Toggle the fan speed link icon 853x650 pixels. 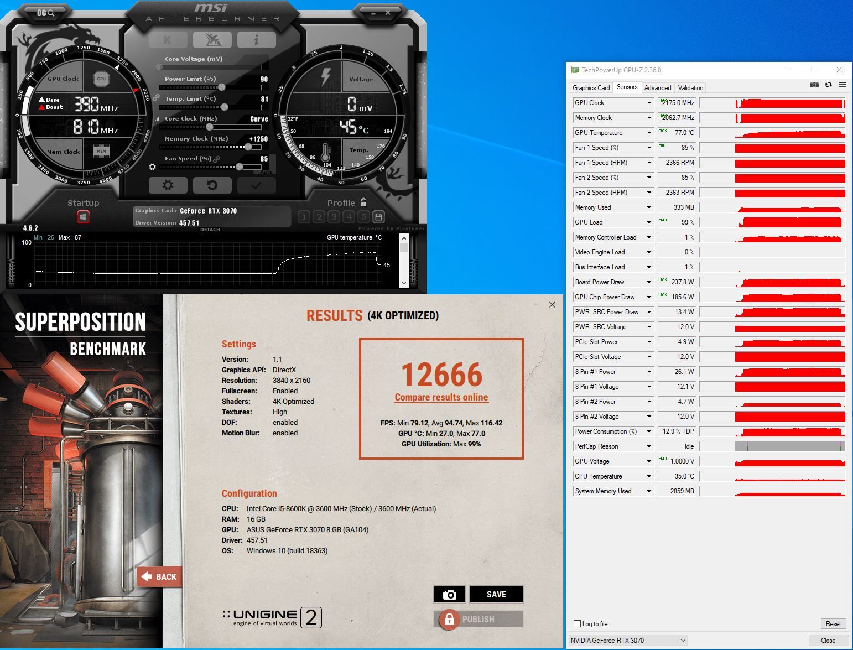[217, 159]
